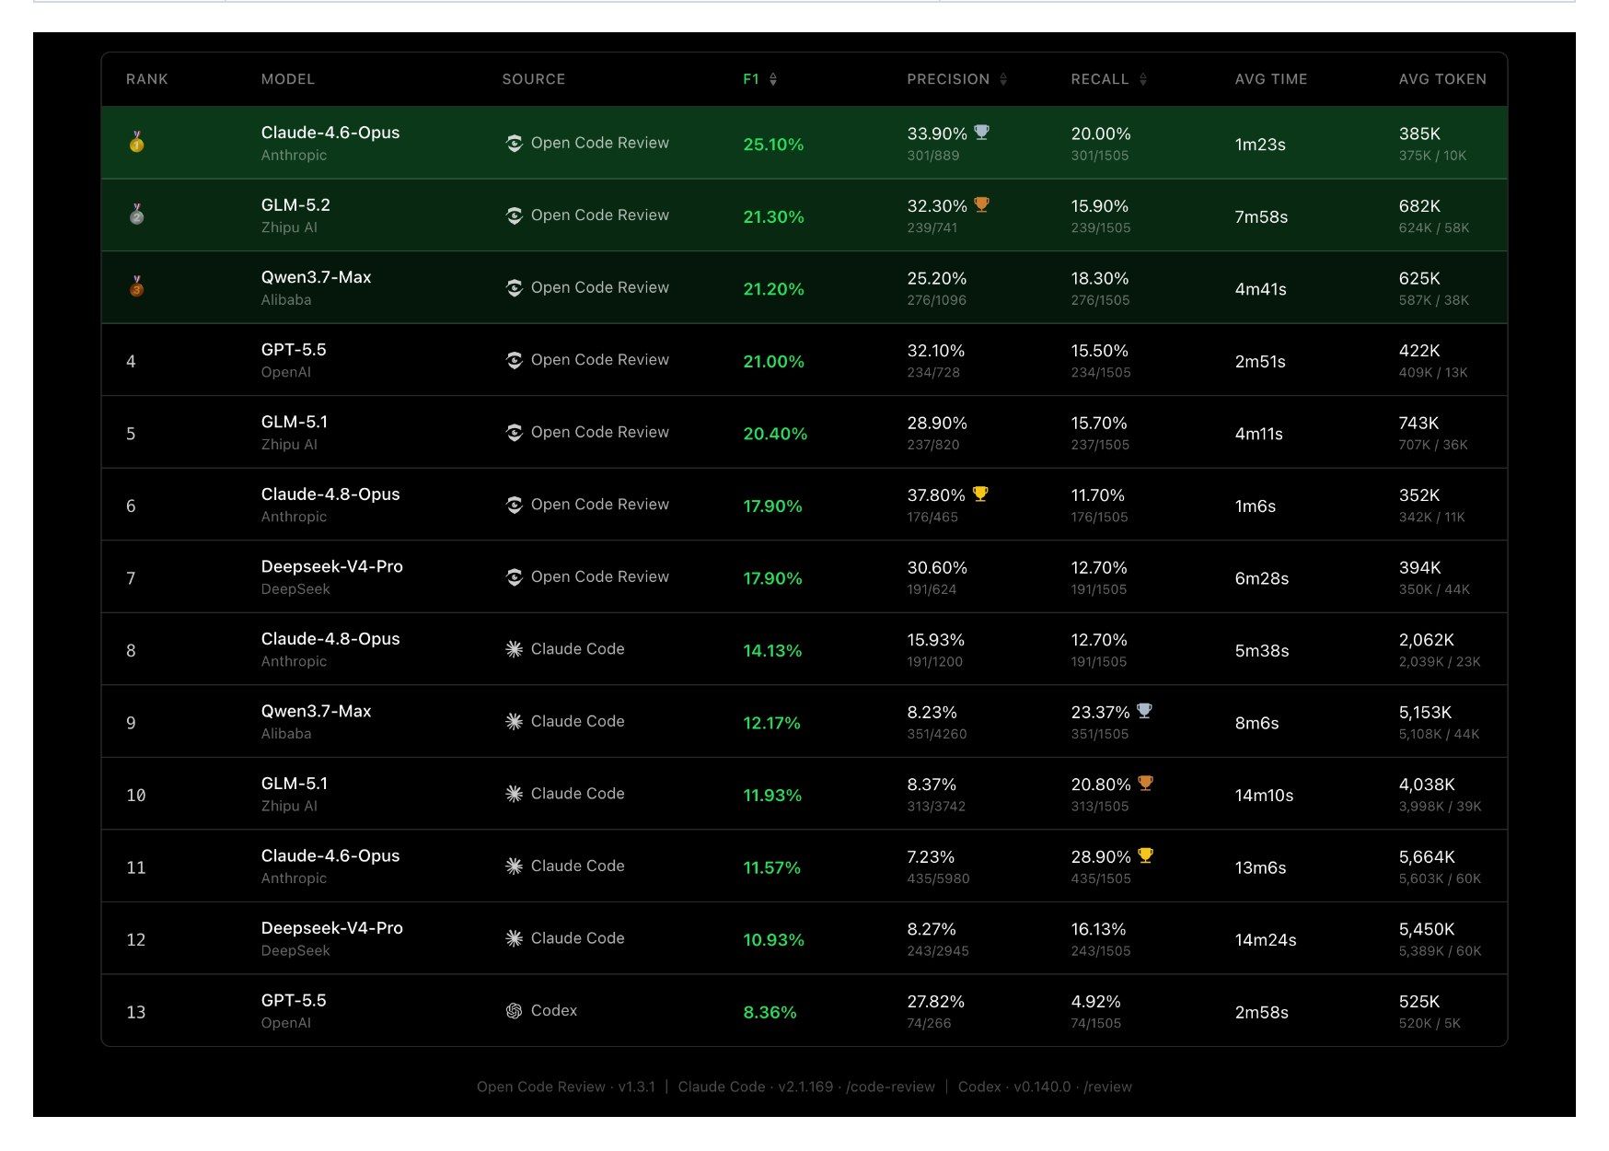Select the 14.13% F1 score
Screen dimensions: 1609x1151
772,651
